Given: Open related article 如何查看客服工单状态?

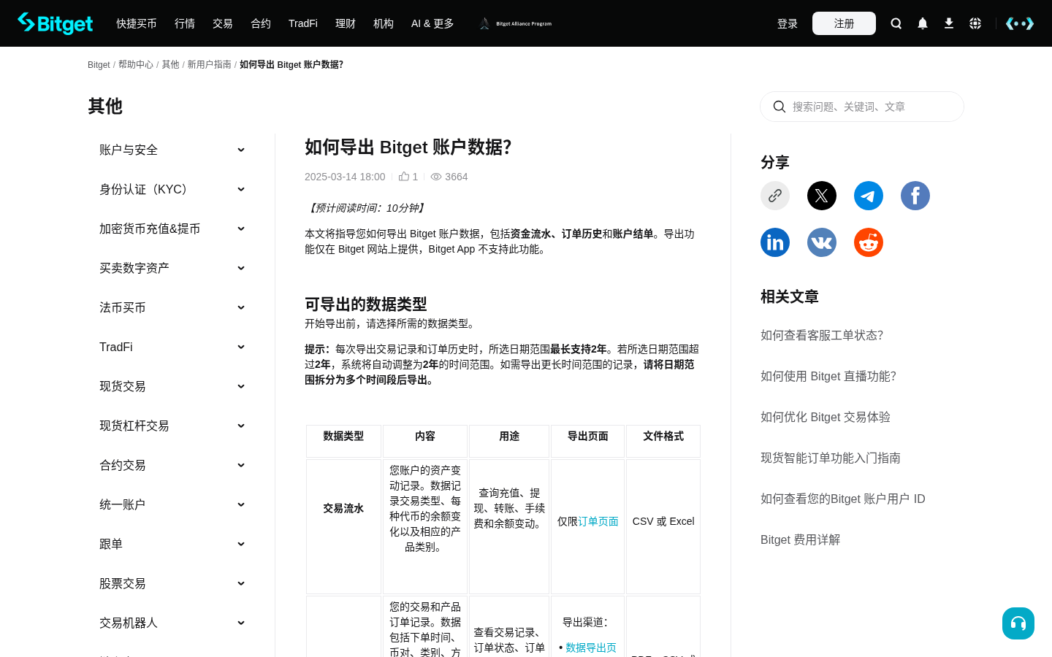Looking at the screenshot, I should tap(822, 335).
